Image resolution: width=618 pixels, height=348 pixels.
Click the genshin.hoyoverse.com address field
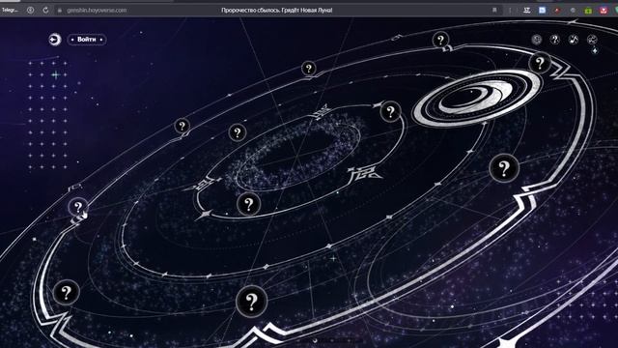[x=97, y=11]
